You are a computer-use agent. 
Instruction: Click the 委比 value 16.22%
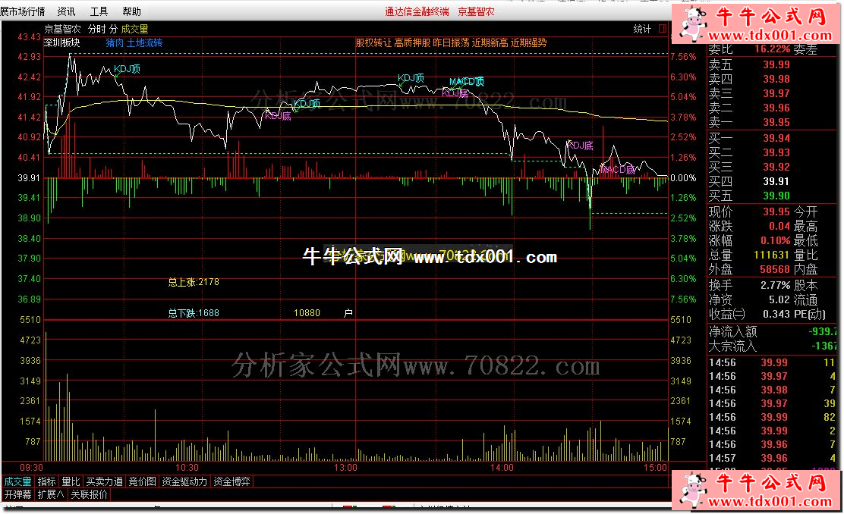pos(773,49)
